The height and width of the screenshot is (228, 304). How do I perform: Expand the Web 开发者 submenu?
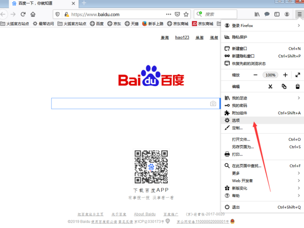pos(263,181)
